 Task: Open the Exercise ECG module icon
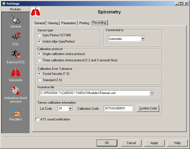pos(16,54)
